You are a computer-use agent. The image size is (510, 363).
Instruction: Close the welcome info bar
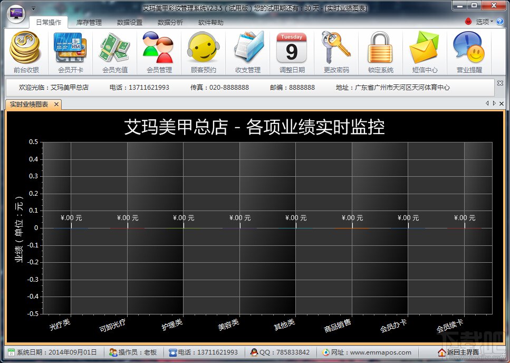pyautogui.click(x=500, y=83)
